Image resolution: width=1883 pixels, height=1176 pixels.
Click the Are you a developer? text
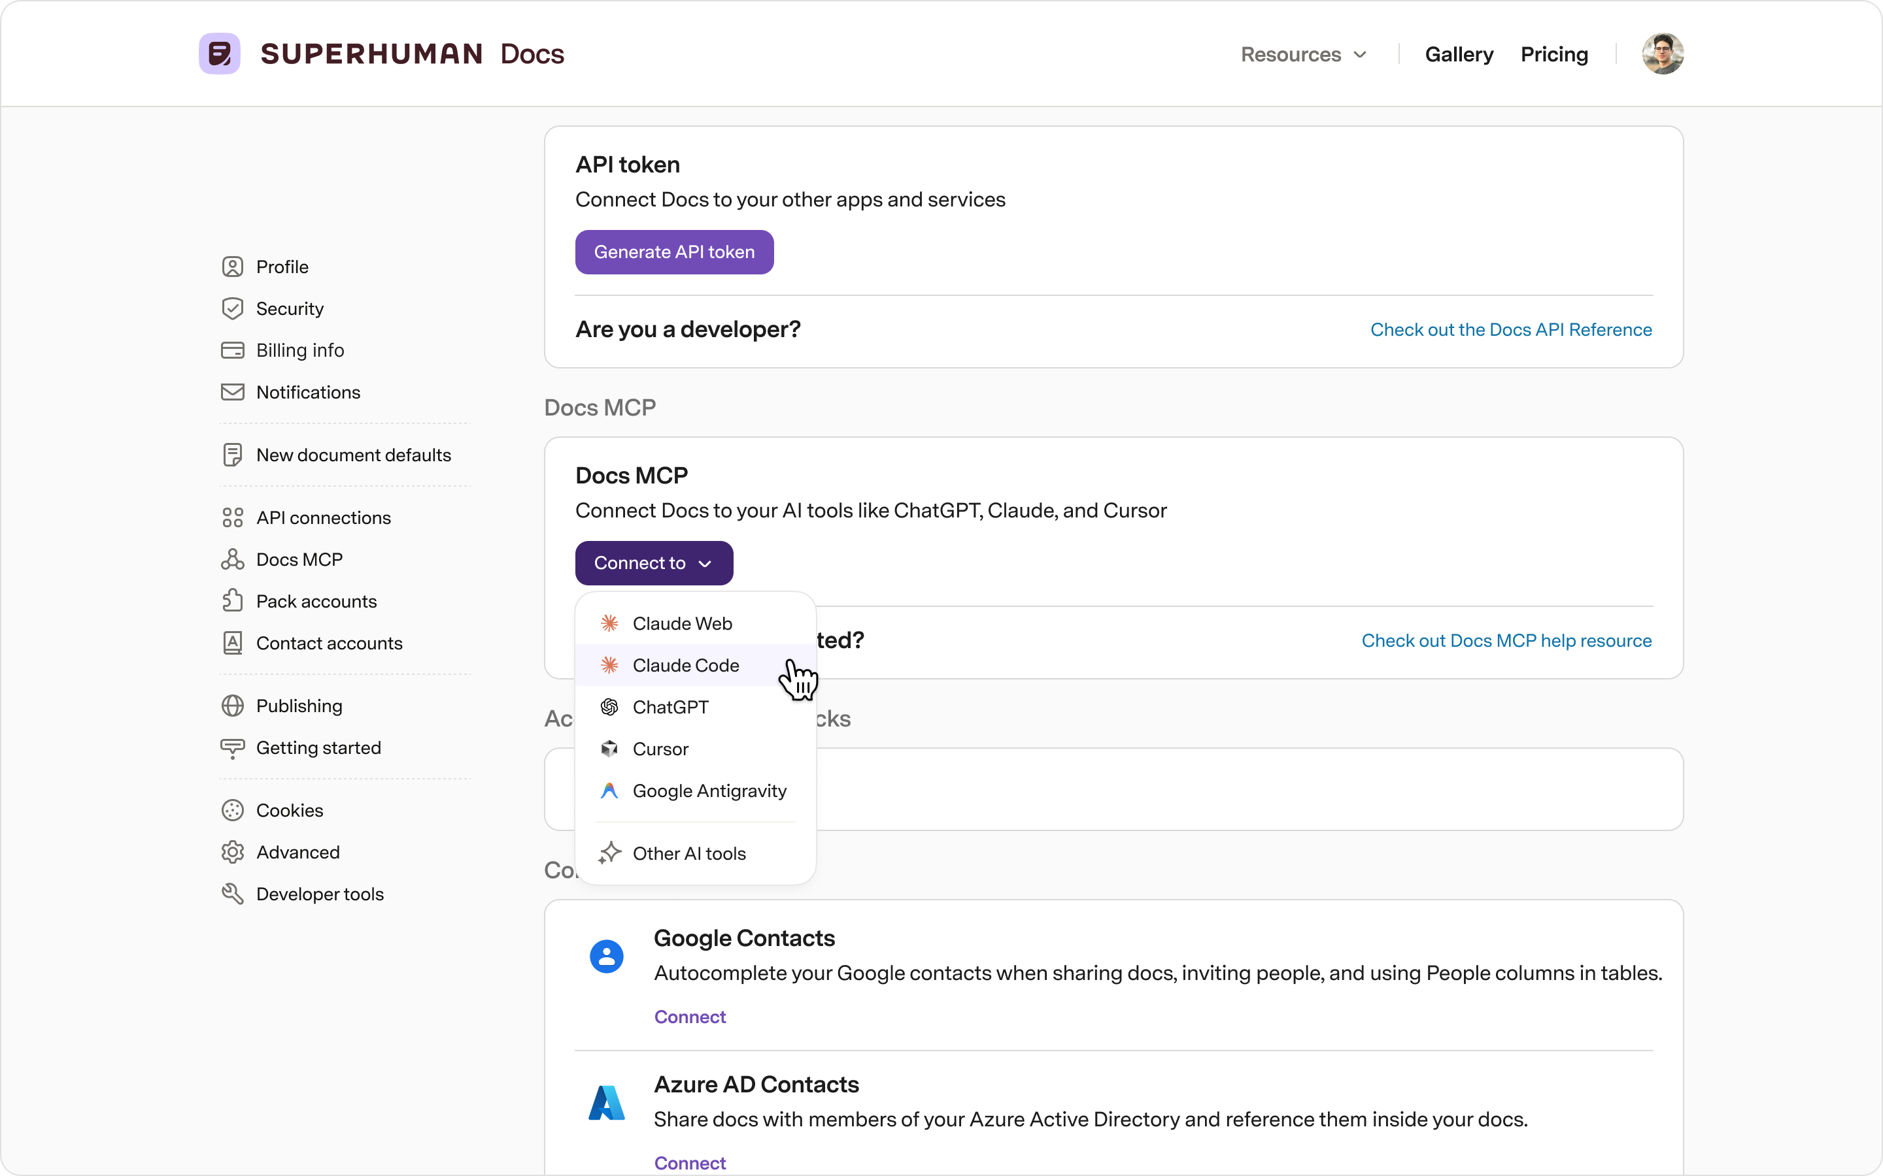coord(688,330)
